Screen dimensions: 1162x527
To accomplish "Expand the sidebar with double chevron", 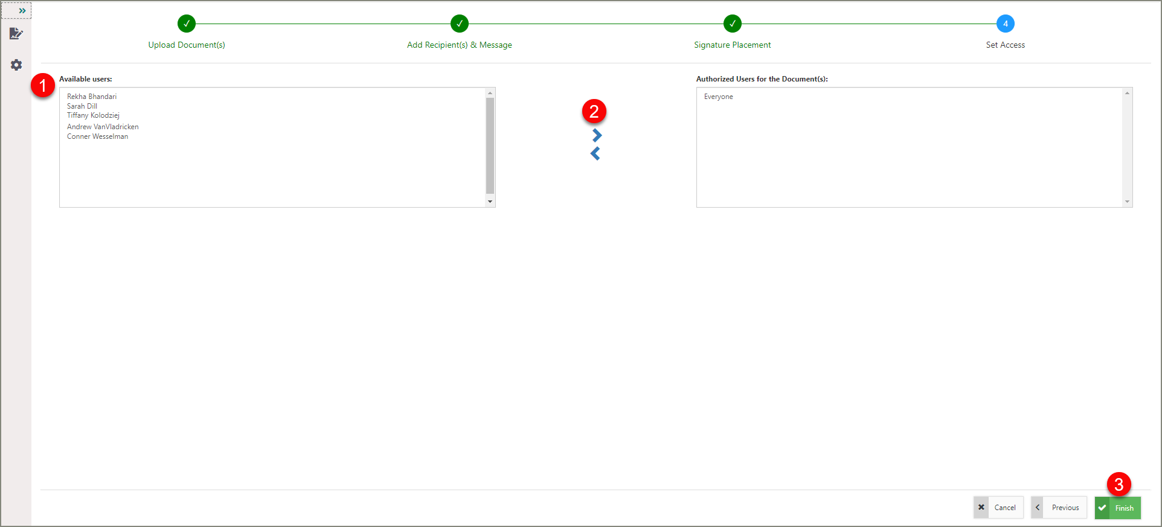I will point(22,11).
